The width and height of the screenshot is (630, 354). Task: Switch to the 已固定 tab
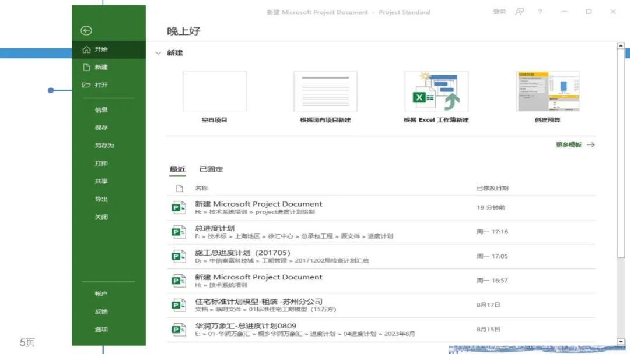211,169
